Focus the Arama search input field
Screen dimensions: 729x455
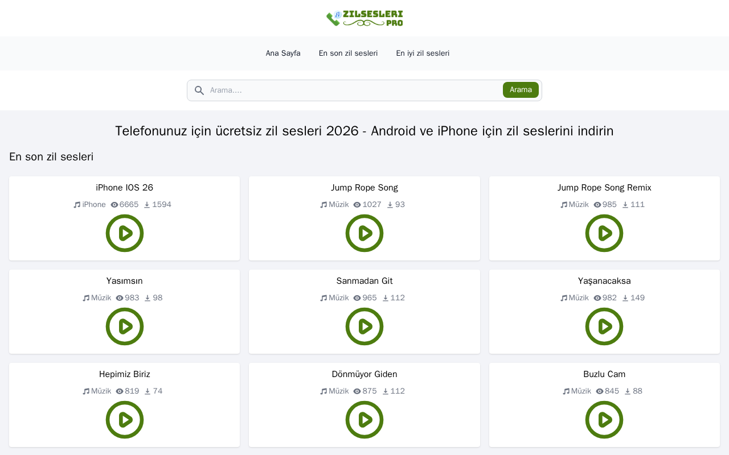pyautogui.click(x=354, y=90)
